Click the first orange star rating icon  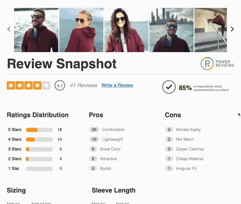click(11, 85)
